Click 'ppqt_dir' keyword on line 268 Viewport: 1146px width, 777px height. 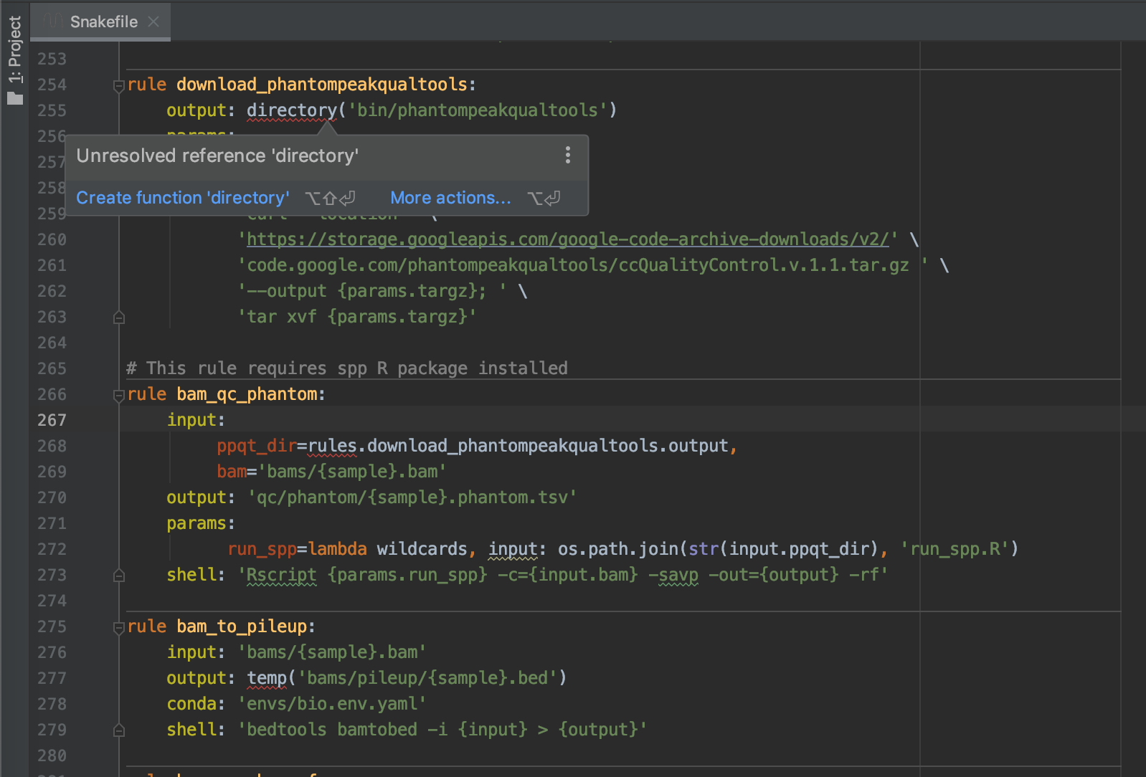click(x=257, y=446)
